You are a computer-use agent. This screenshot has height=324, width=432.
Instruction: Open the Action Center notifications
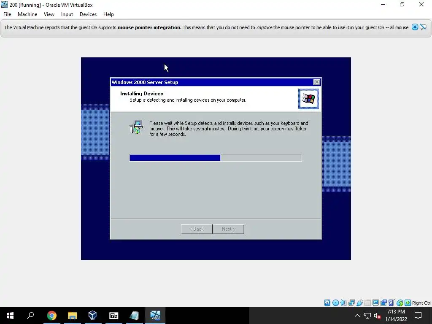pos(418,316)
